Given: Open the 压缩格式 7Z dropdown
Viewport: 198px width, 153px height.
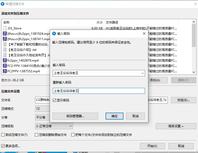Looking at the screenshot, I should pyautogui.click(x=43, y=109).
